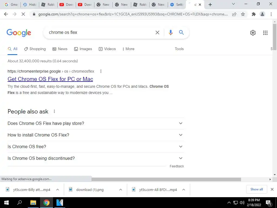Bookmark this page with star icon

(x=243, y=14)
